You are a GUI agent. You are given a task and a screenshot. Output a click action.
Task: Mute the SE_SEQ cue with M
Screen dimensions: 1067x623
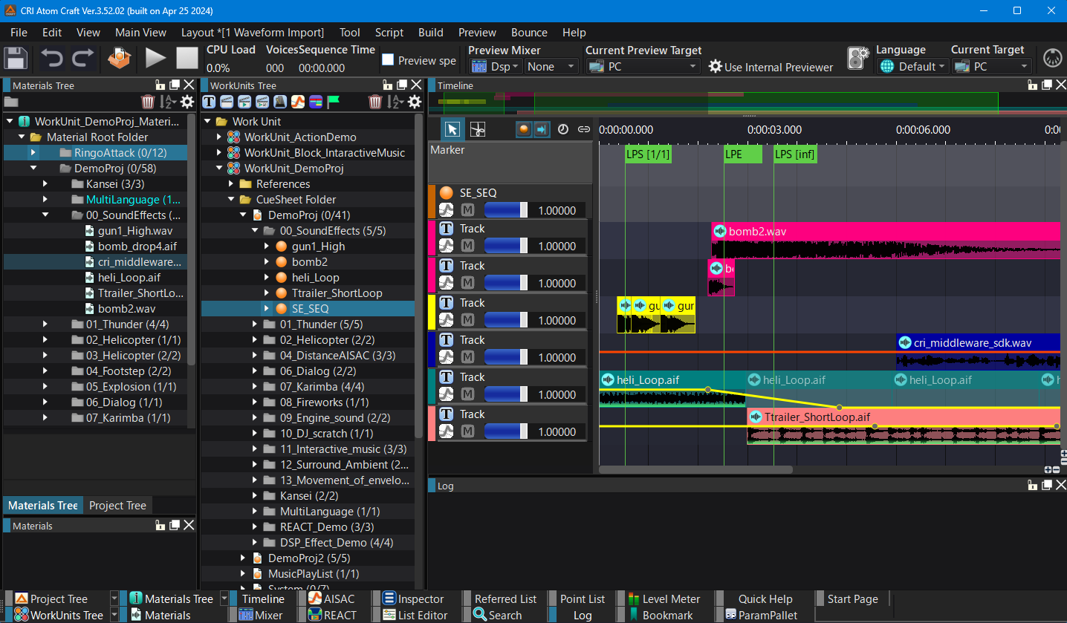click(467, 209)
